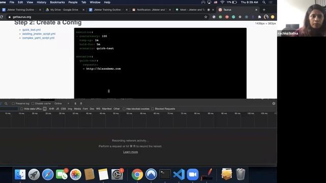Filter network by Manifest
This screenshot has width=326, height=183.
[107, 109]
